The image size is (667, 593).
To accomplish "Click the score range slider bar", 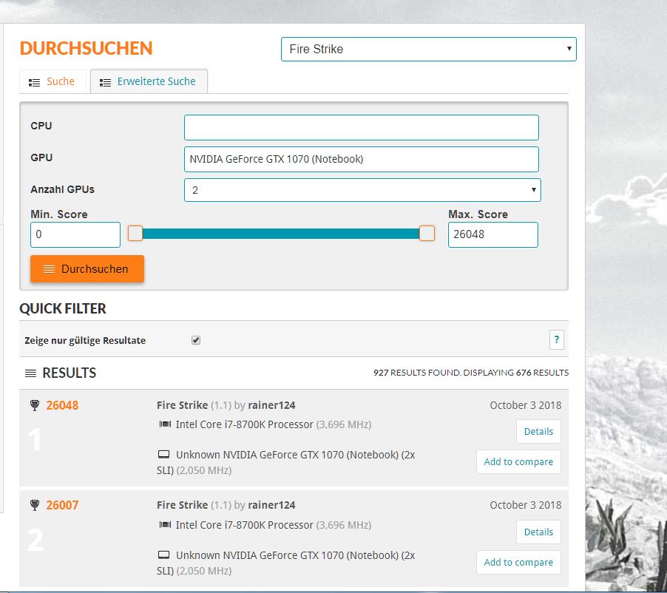I will [x=281, y=234].
